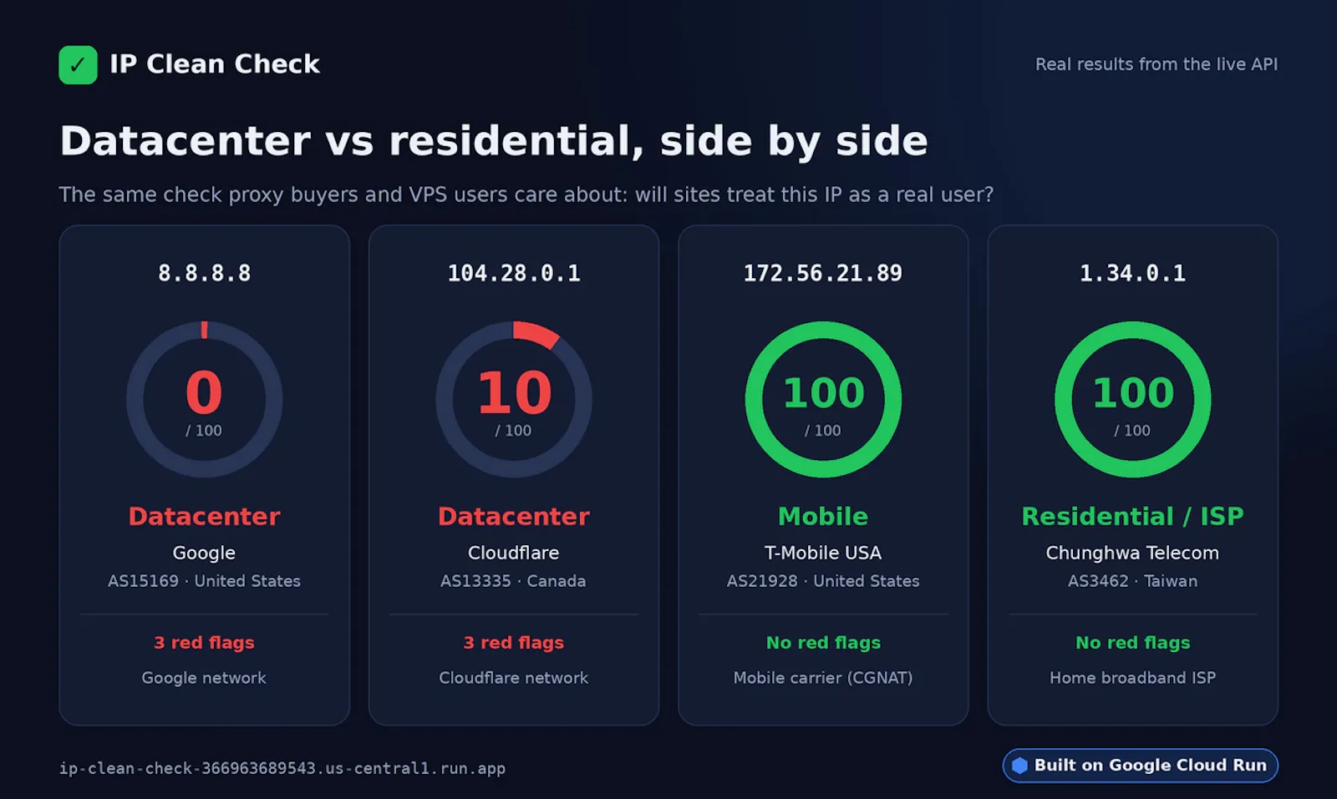The height and width of the screenshot is (799, 1337).
Task: Click Real results from the live API
Action: pos(1157,64)
